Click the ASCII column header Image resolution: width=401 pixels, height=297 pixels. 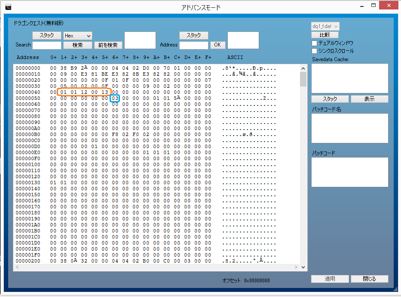click(235, 57)
